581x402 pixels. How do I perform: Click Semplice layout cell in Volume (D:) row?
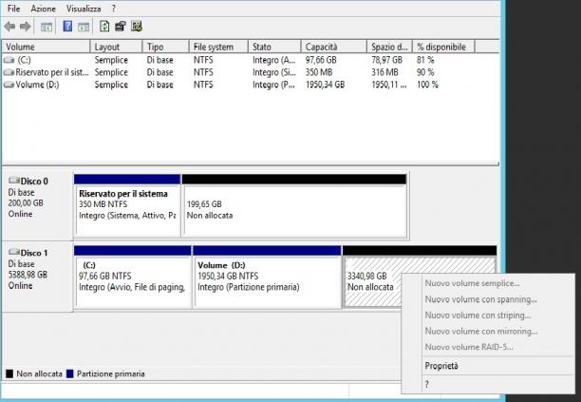[111, 85]
